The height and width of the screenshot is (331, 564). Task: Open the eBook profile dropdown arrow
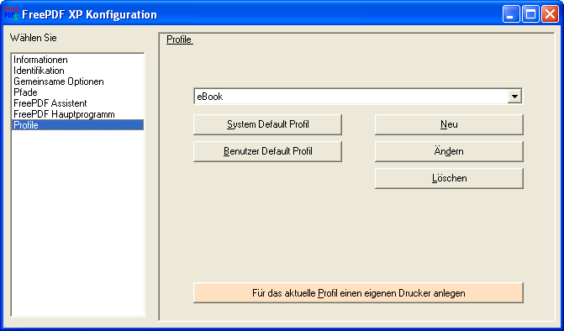[x=514, y=97]
